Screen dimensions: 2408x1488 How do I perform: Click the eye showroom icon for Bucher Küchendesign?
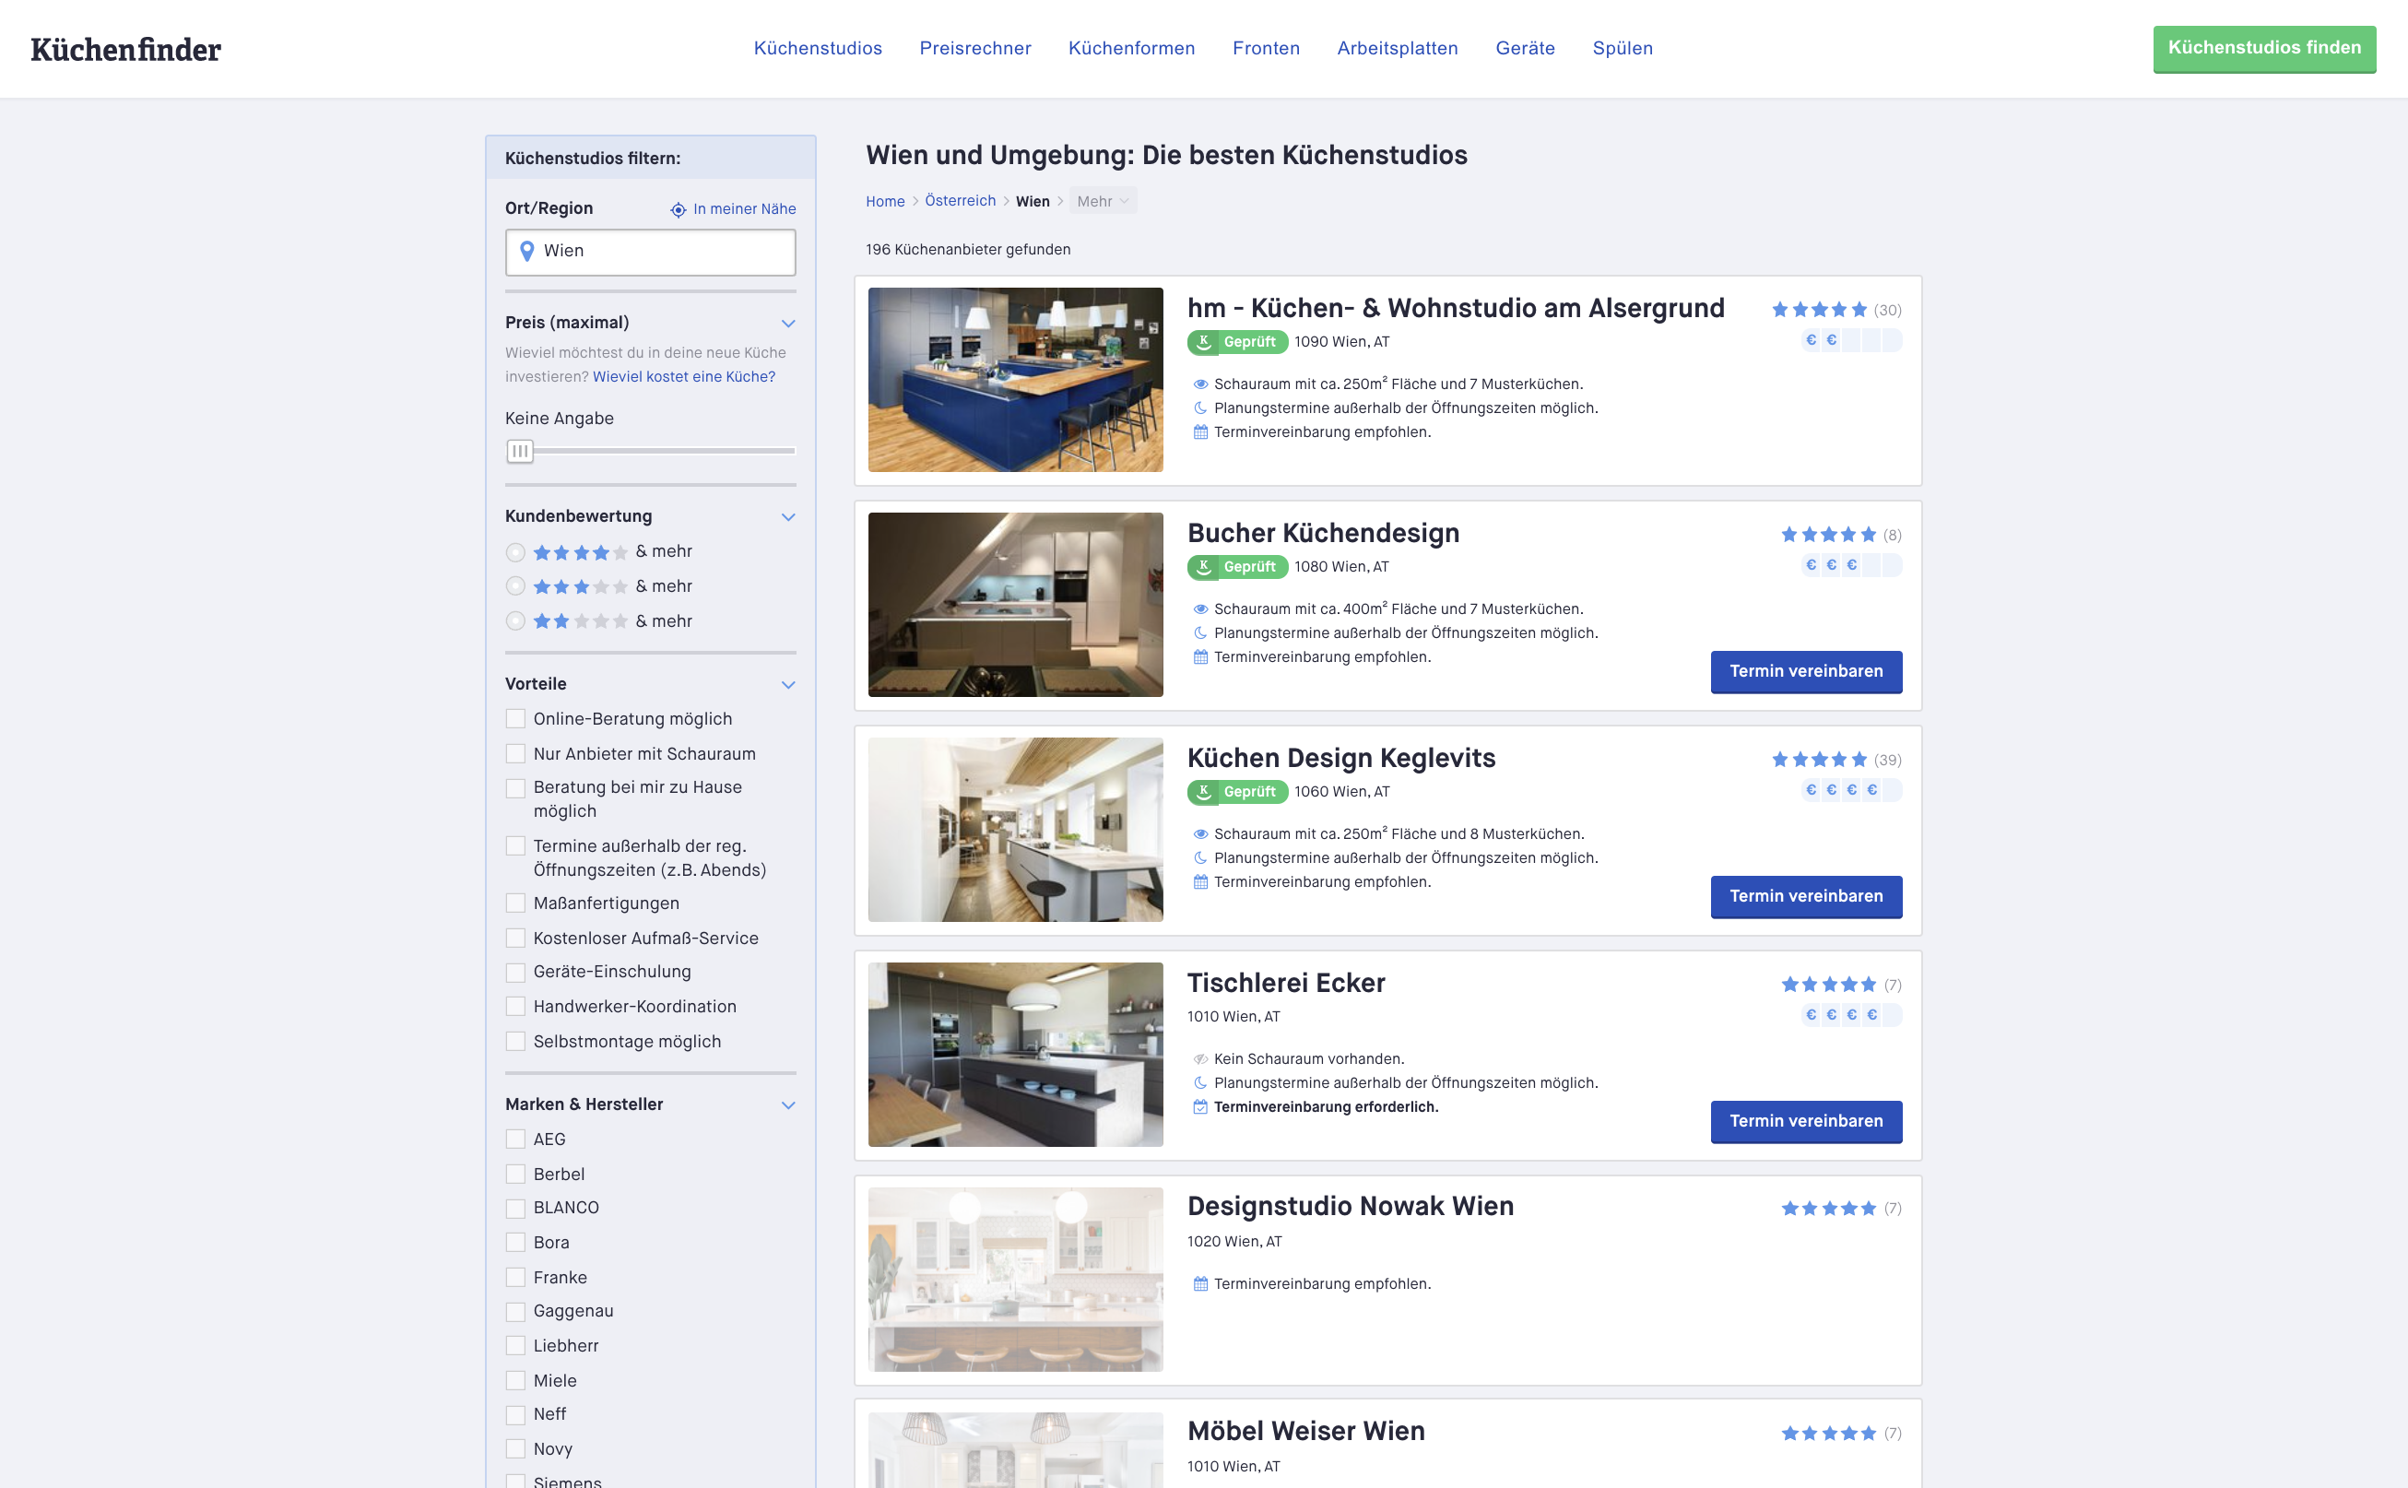pos(1199,609)
